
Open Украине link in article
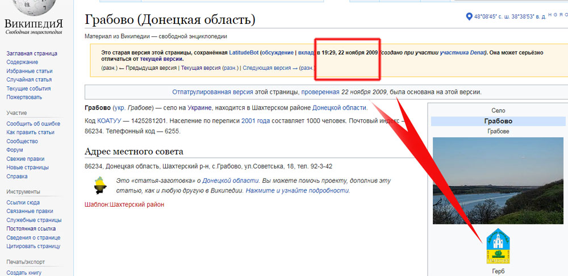[199, 107]
